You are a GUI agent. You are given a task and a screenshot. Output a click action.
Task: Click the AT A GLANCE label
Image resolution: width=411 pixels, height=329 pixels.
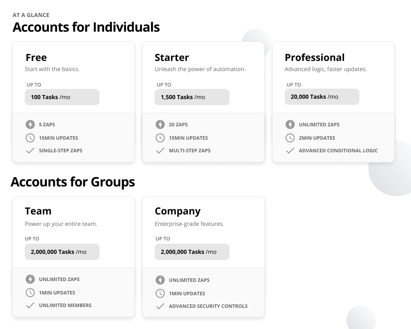coord(31,15)
